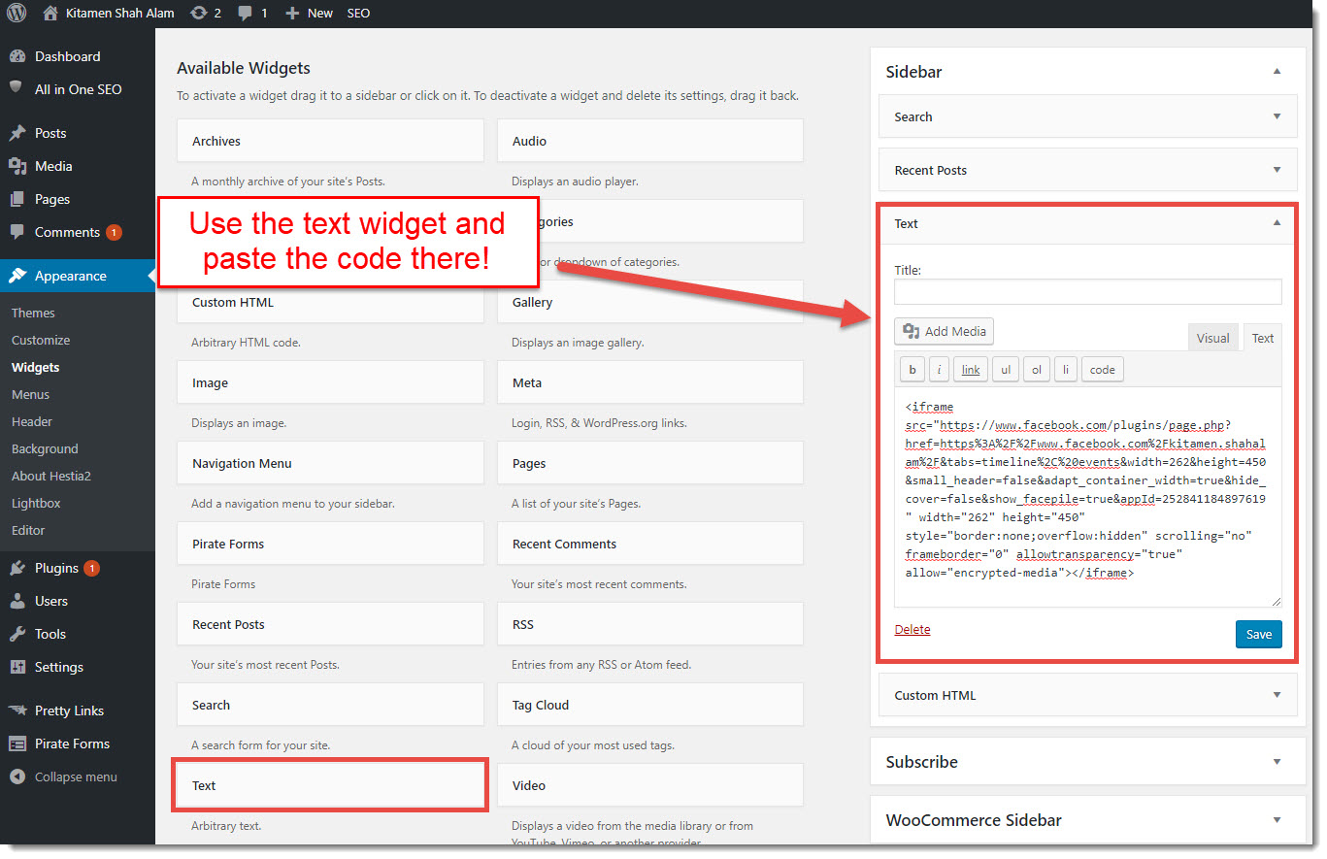The width and height of the screenshot is (1327, 859).
Task: Select the Navigation Menu available widget
Action: pos(330,463)
